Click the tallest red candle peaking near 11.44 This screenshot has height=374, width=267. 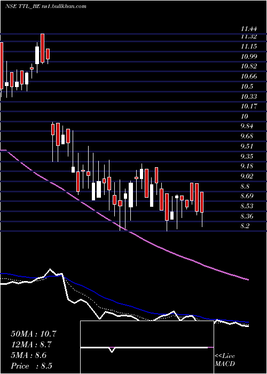coord(42,48)
